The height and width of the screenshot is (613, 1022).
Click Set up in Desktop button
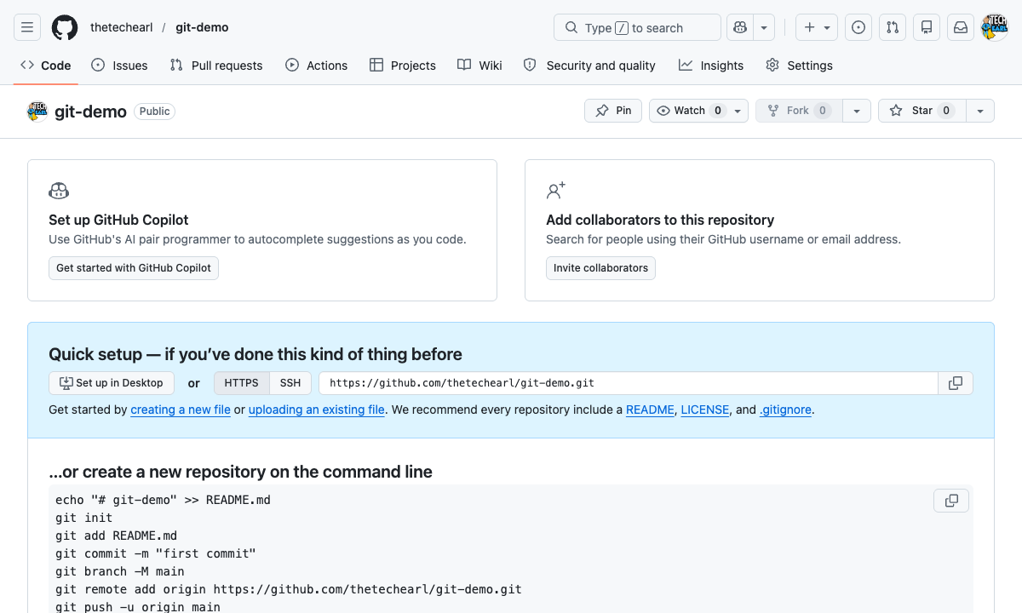pos(112,383)
